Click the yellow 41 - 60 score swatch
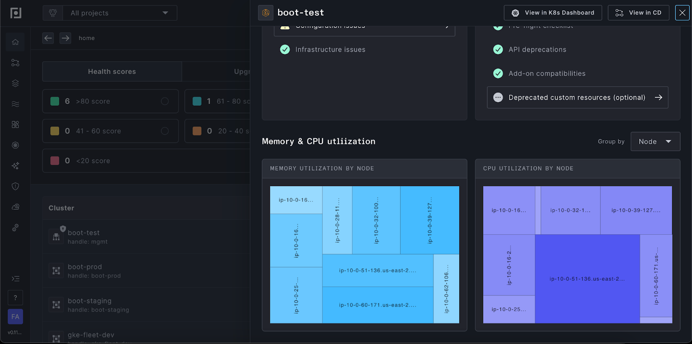This screenshot has height=344, width=692. pos(55,131)
